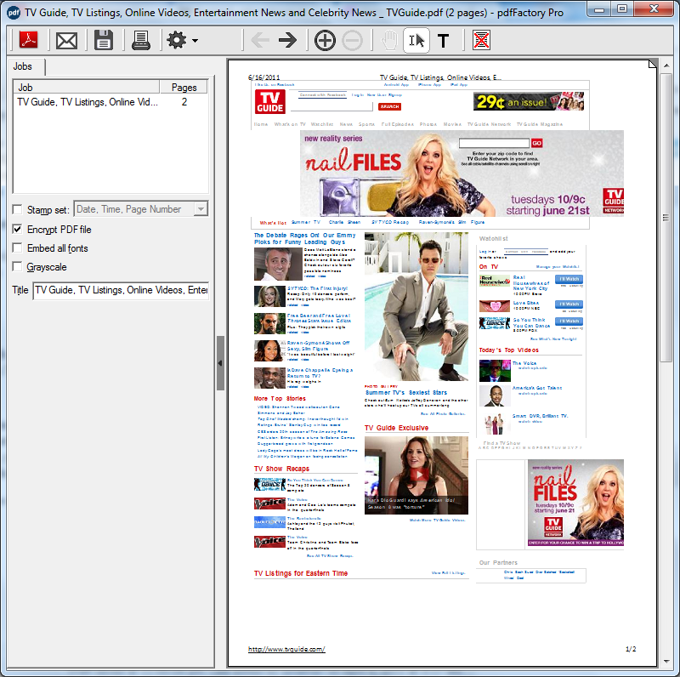Click the delete page red X icon
This screenshot has width=680, height=677.
point(481,40)
